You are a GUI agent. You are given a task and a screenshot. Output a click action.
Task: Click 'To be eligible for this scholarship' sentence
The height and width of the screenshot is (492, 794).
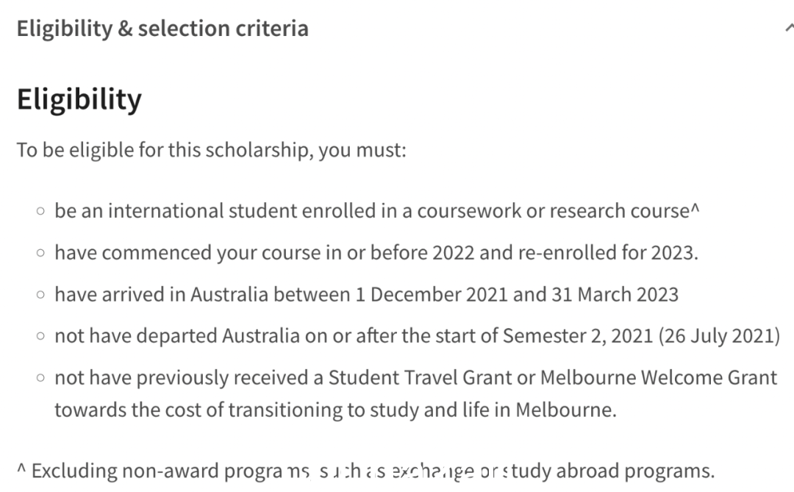click(x=212, y=151)
